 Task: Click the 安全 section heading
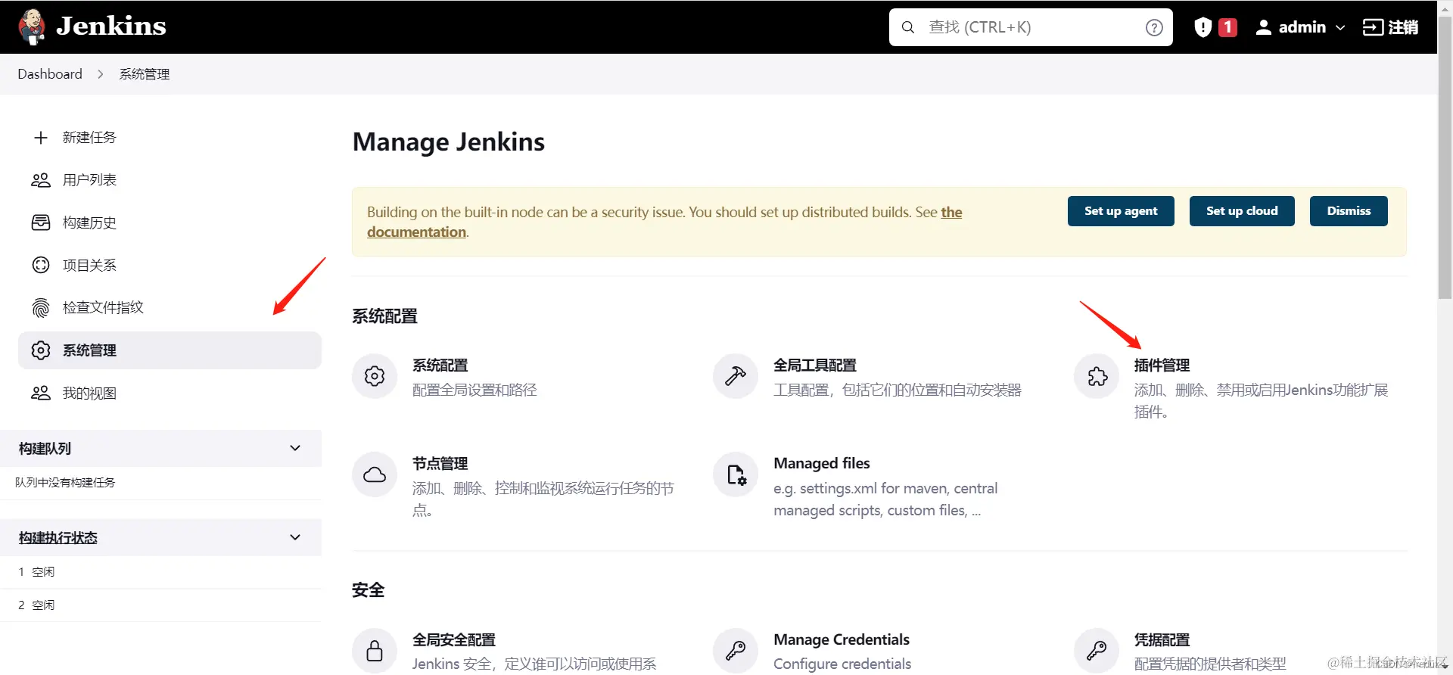pyautogui.click(x=369, y=590)
